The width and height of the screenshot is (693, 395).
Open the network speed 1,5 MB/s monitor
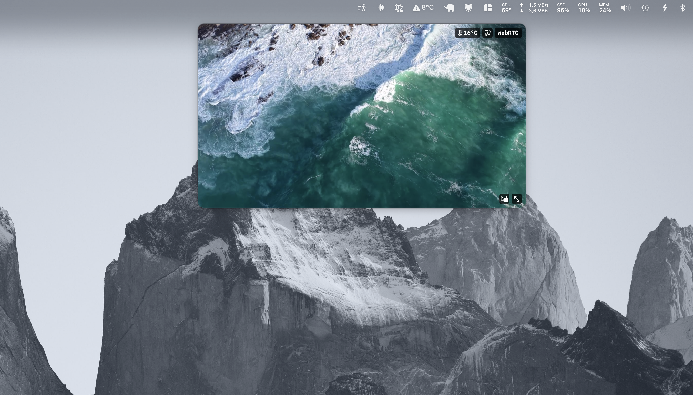tap(534, 8)
